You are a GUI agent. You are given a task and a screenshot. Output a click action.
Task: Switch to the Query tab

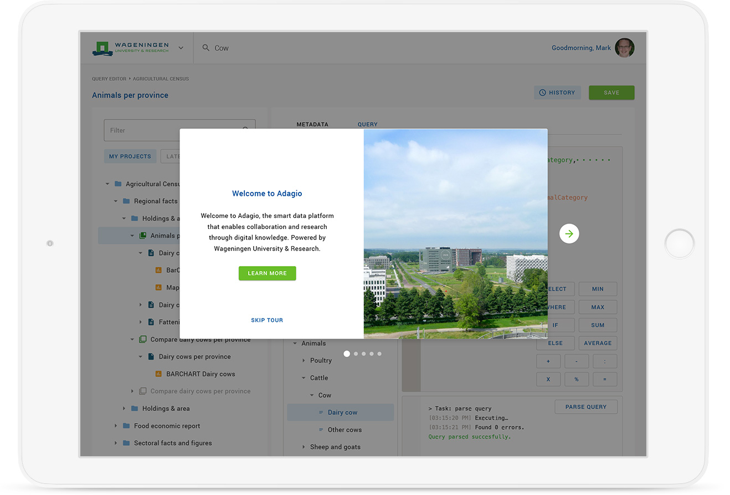click(x=368, y=124)
